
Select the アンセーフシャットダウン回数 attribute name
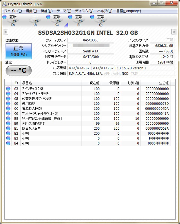[x=40, y=114]
